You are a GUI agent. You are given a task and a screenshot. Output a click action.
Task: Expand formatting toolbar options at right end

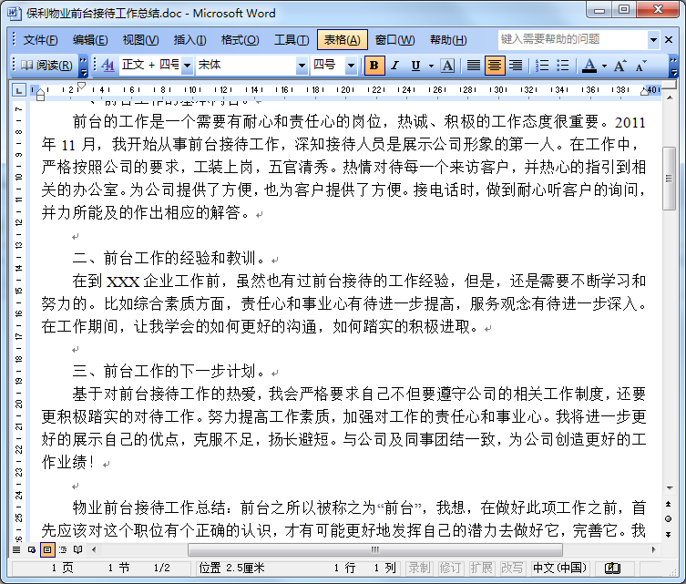674,66
